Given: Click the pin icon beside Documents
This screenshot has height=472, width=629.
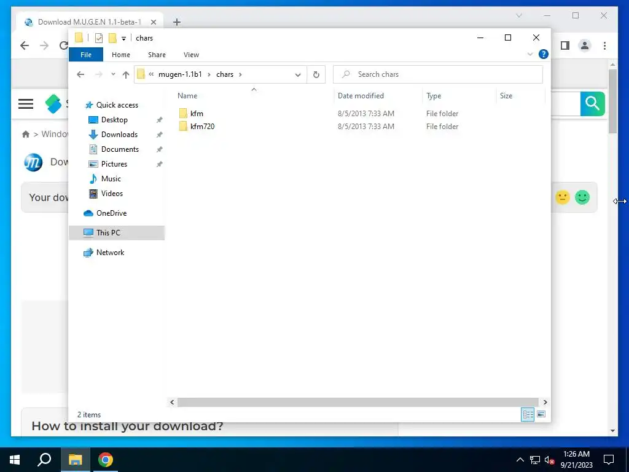Looking at the screenshot, I should tap(159, 149).
